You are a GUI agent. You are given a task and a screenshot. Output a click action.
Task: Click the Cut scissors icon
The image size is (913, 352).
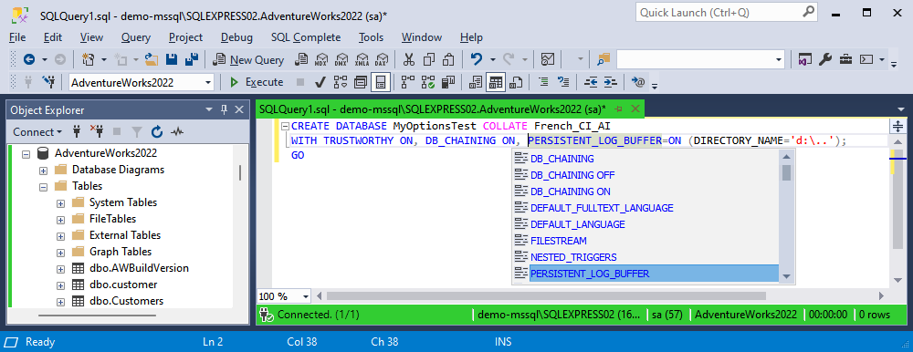click(x=409, y=59)
